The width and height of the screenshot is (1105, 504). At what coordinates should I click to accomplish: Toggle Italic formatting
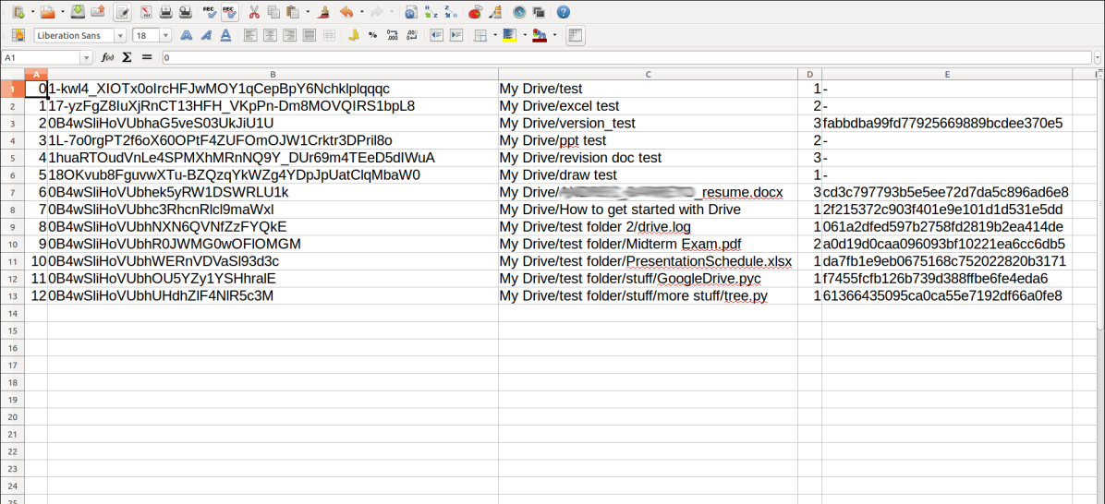click(x=206, y=35)
